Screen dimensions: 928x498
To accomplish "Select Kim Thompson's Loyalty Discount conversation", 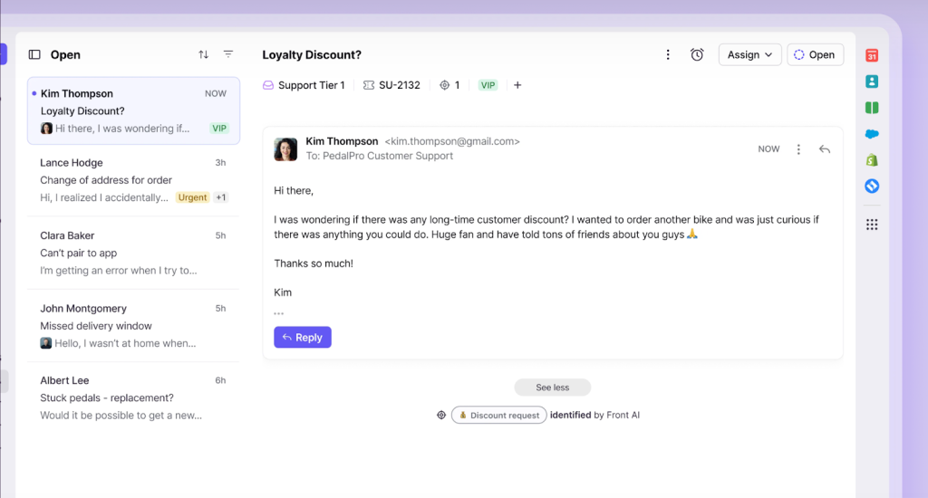I will tap(134, 110).
